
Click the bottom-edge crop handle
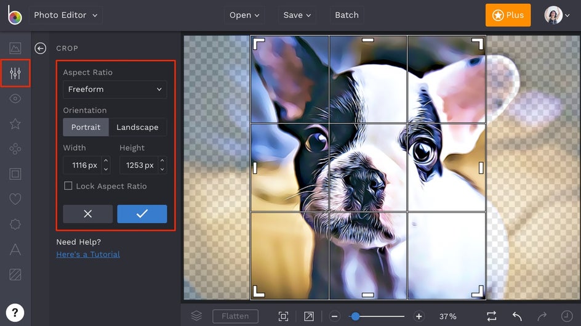click(x=368, y=295)
